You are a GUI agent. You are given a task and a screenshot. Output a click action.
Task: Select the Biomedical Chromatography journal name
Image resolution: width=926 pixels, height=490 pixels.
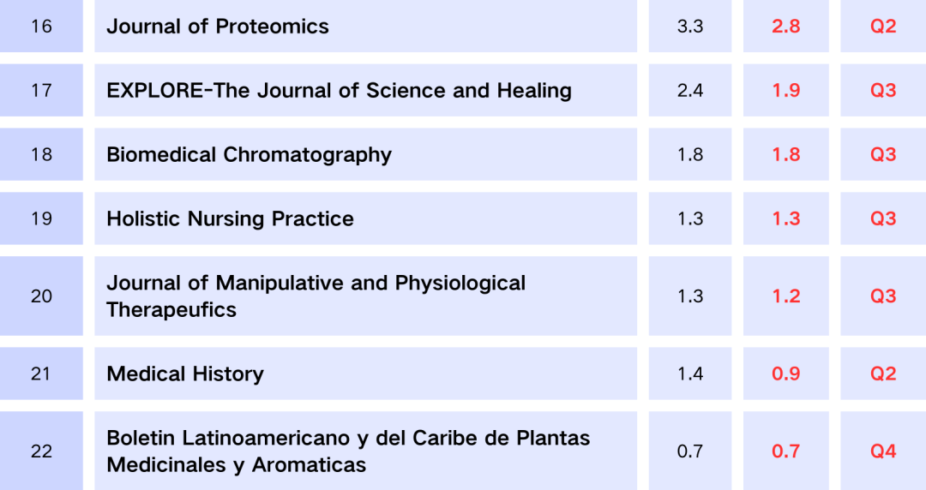249,155
